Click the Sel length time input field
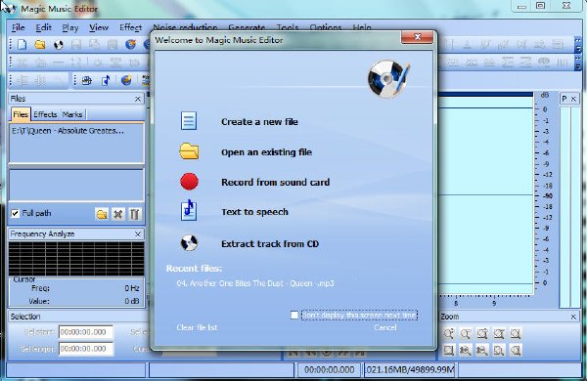Viewport: 587px width, 381px height. coord(86,349)
